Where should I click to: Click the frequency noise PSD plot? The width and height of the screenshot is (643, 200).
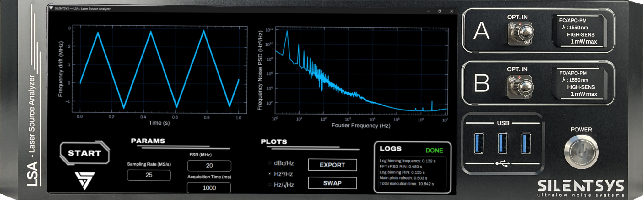[361, 71]
